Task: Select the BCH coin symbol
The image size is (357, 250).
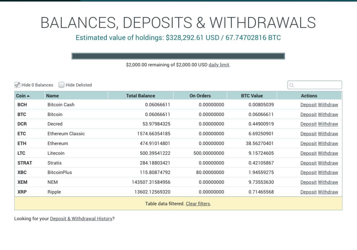Action: (22, 104)
